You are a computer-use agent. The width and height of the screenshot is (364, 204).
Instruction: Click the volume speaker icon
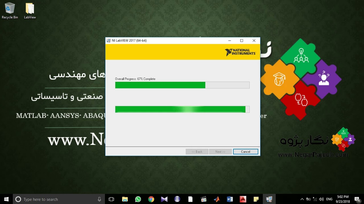pyautogui.click(x=321, y=199)
